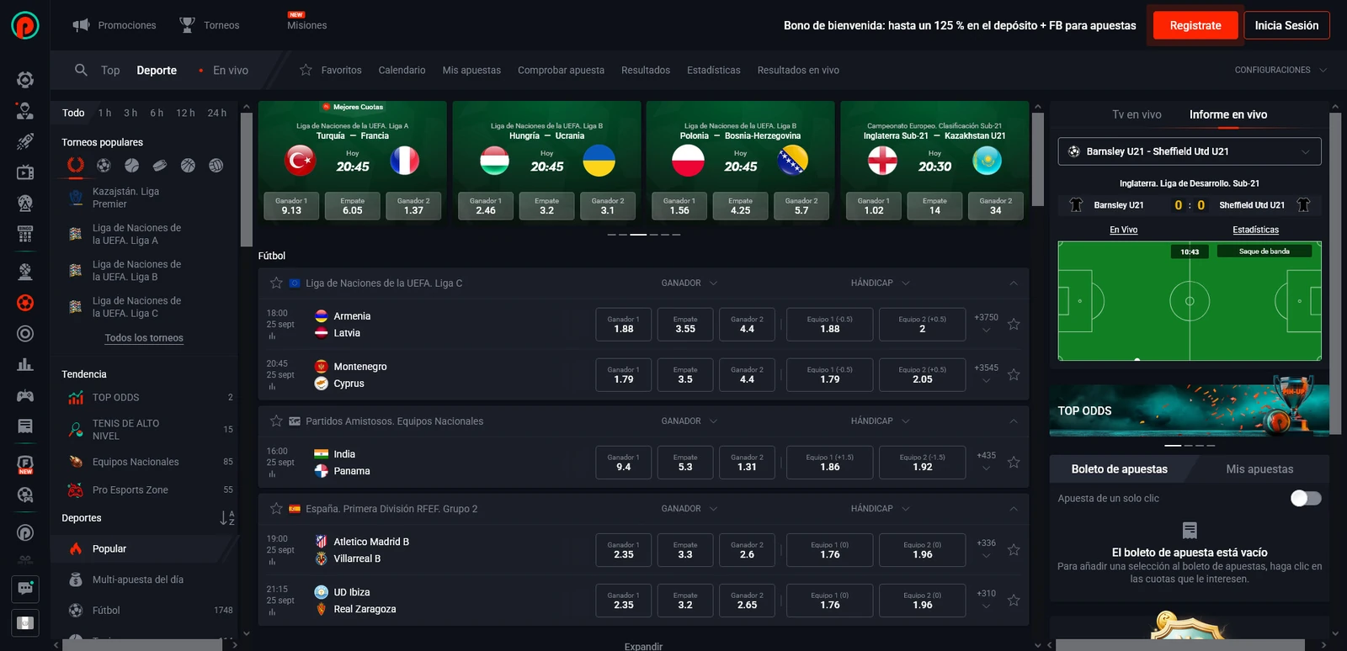
Task: Expand more markets +3750 for Armenia vs Latvia
Action: point(986,323)
